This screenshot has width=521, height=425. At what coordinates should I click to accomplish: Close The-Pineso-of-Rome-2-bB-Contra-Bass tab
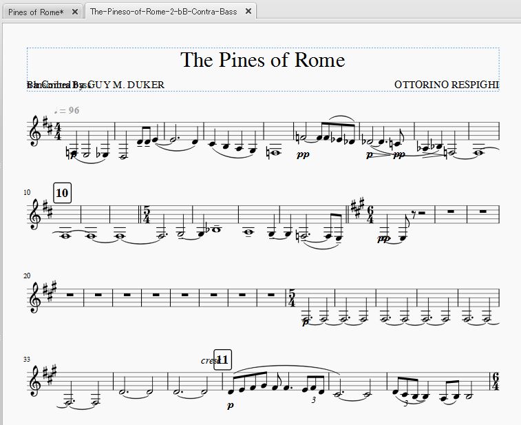(248, 11)
